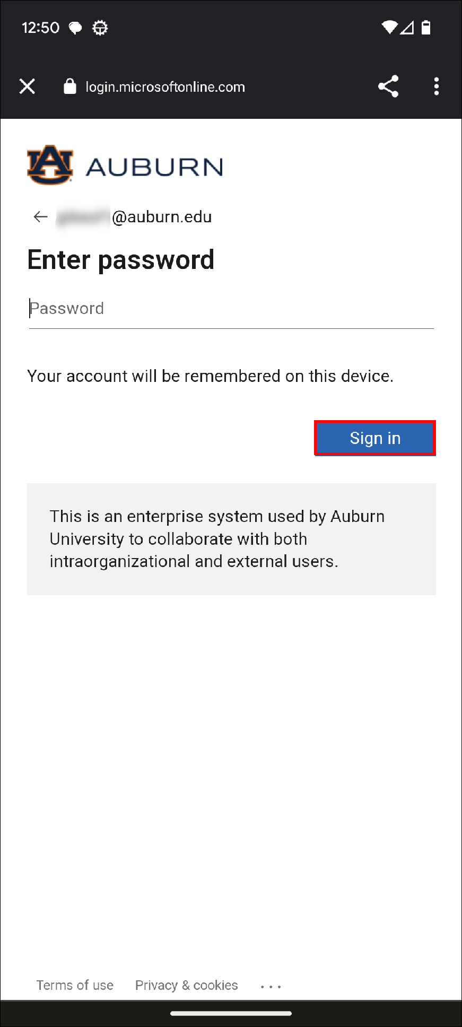Tap the chat bubble notification icon

coord(76,28)
